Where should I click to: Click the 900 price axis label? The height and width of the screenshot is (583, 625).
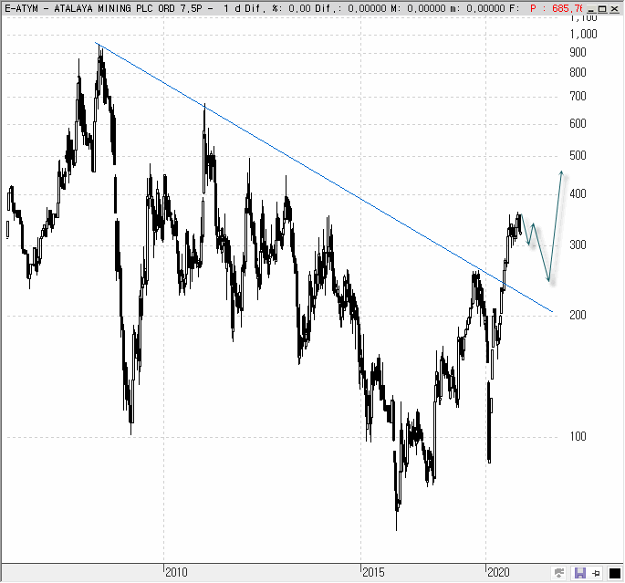(578, 52)
